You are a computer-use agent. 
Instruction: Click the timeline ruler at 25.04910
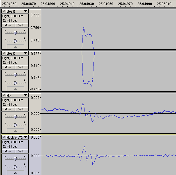click(x=67, y=4)
